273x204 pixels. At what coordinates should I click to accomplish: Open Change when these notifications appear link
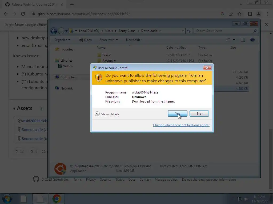point(181,125)
